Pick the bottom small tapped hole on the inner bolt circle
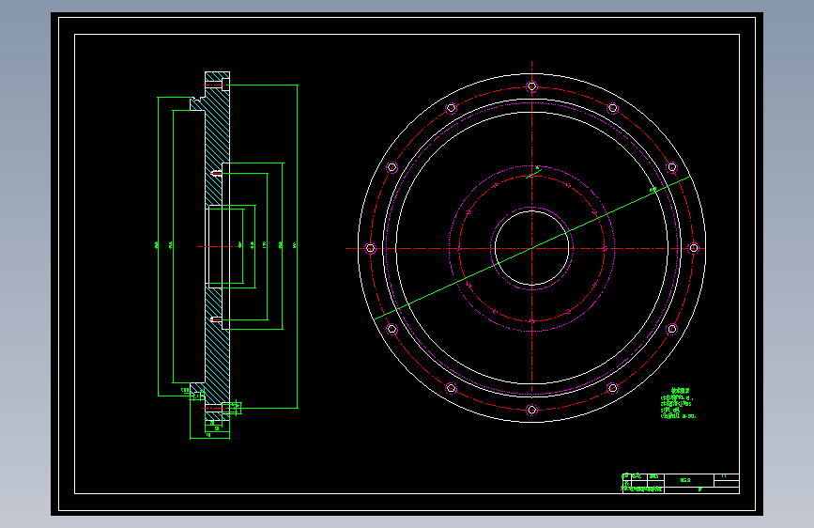Screen dimensions: 814x528 pos(531,321)
